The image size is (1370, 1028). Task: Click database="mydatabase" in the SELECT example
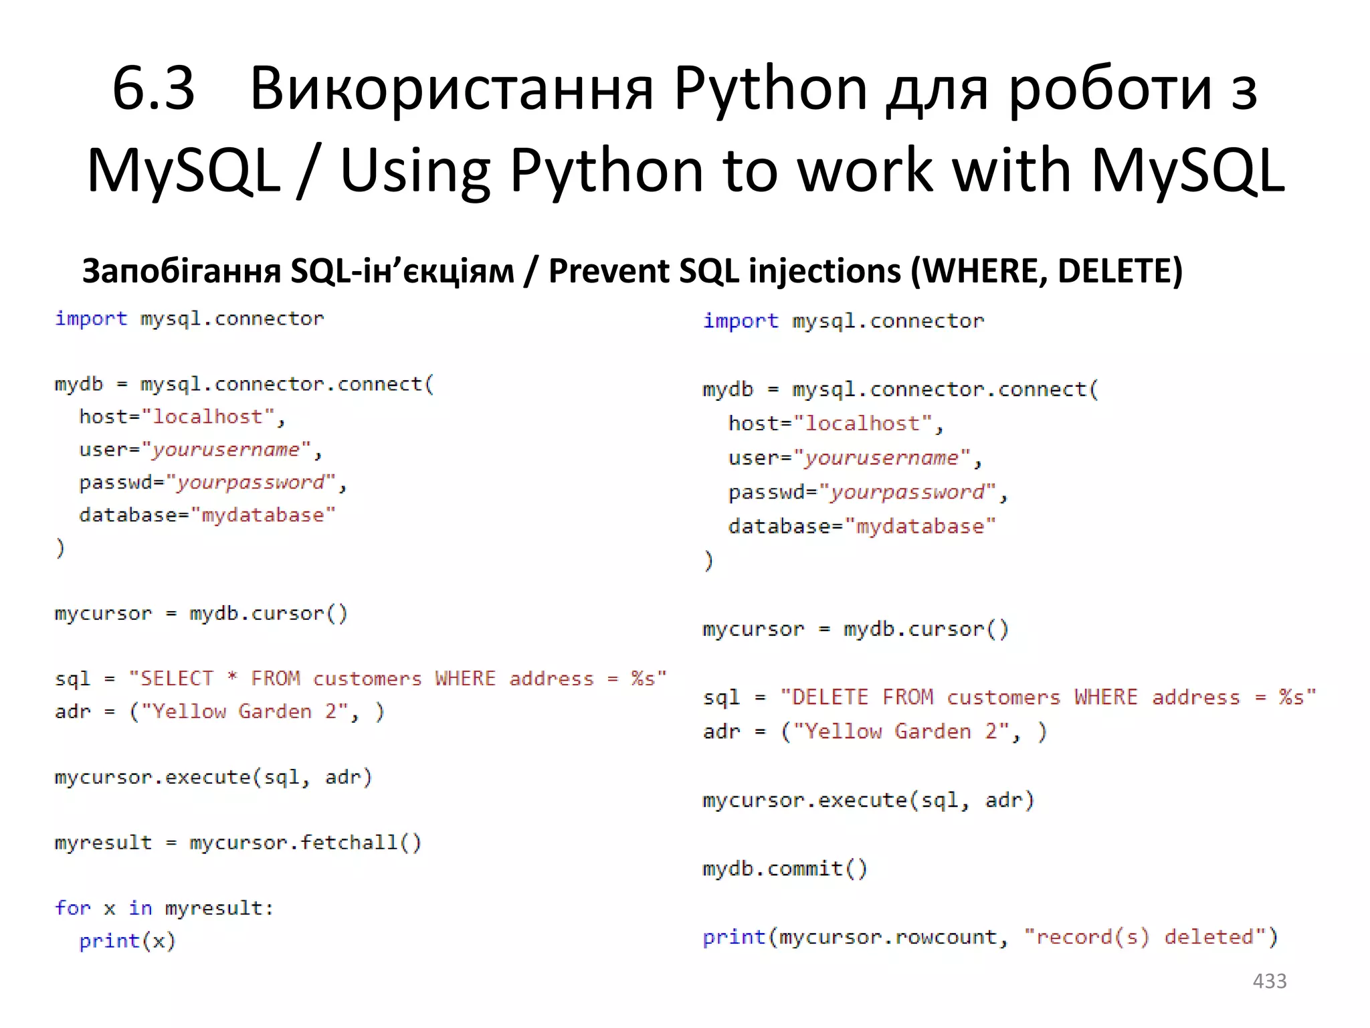tap(207, 515)
